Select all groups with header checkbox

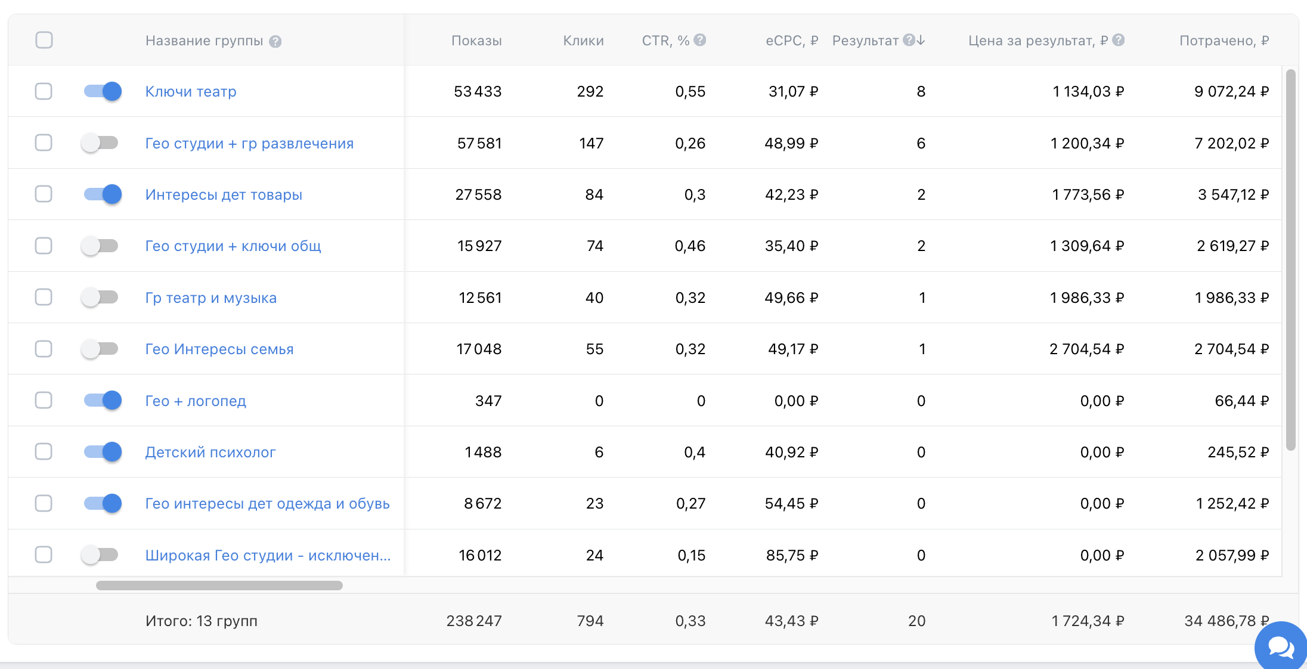(44, 40)
